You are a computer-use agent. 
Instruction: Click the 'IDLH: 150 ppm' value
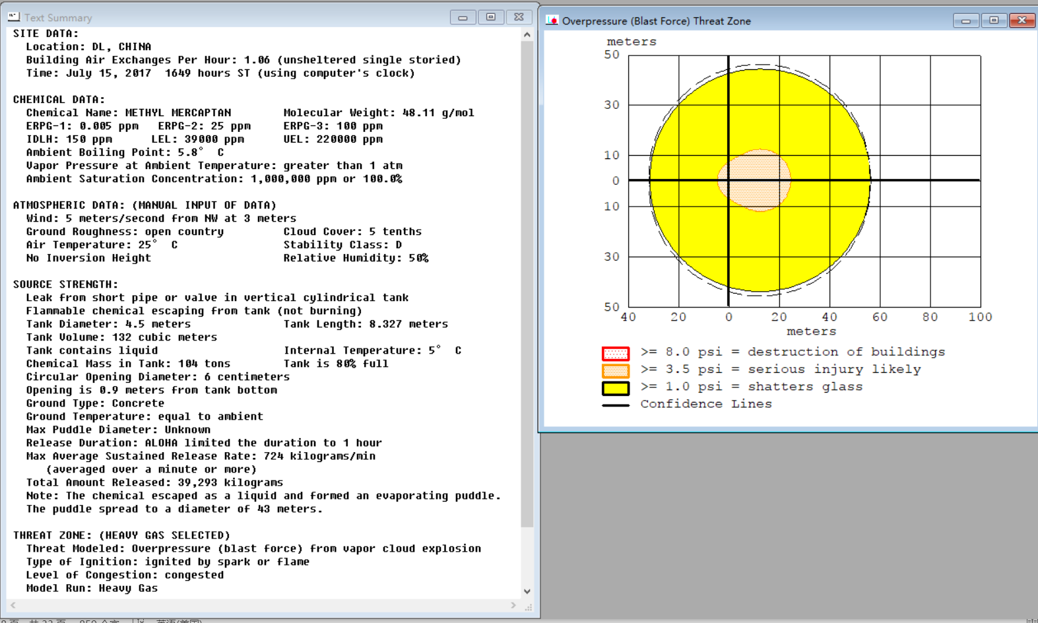69,139
